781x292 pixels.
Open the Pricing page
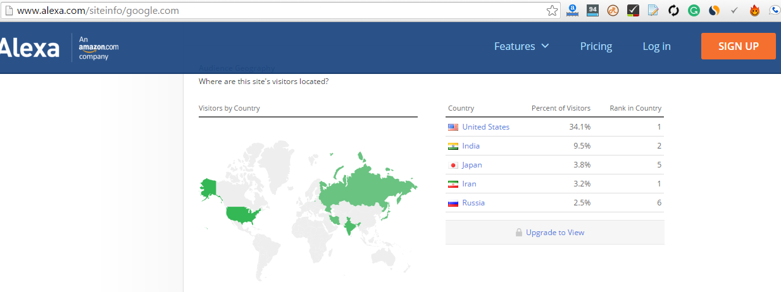click(596, 46)
